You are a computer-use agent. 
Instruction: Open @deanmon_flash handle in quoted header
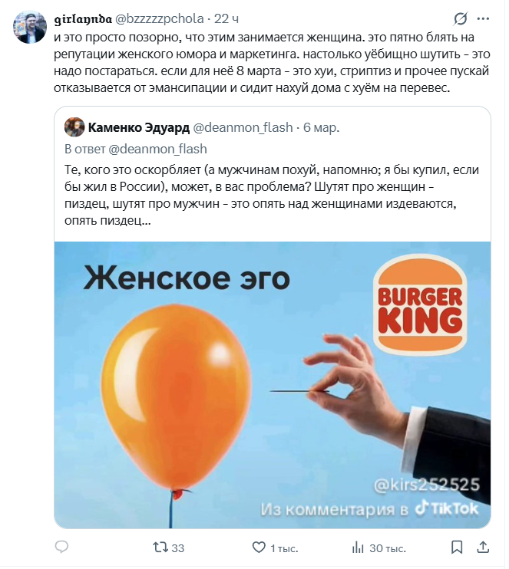[x=243, y=128]
